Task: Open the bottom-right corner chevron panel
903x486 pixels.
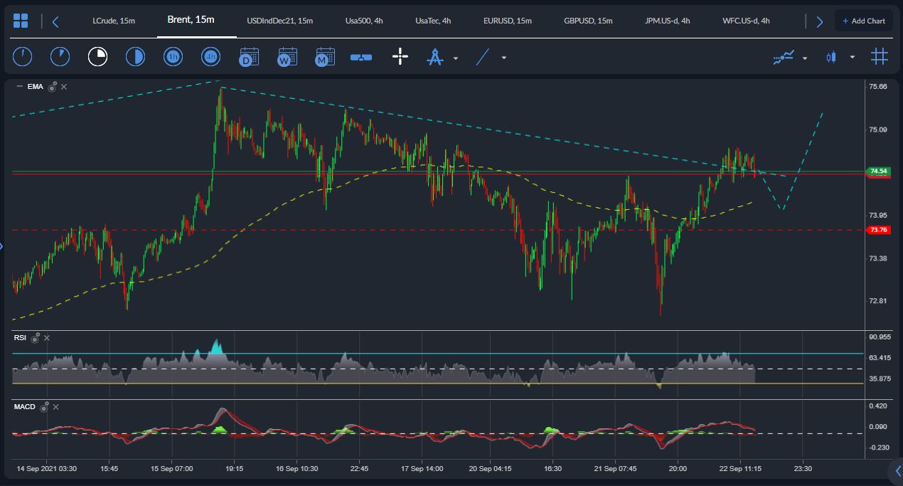Action: pos(897,470)
